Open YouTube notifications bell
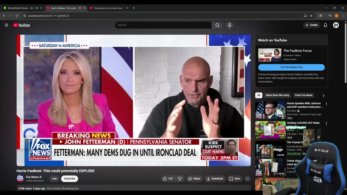This screenshot has height=195, width=347. pos(325,25)
